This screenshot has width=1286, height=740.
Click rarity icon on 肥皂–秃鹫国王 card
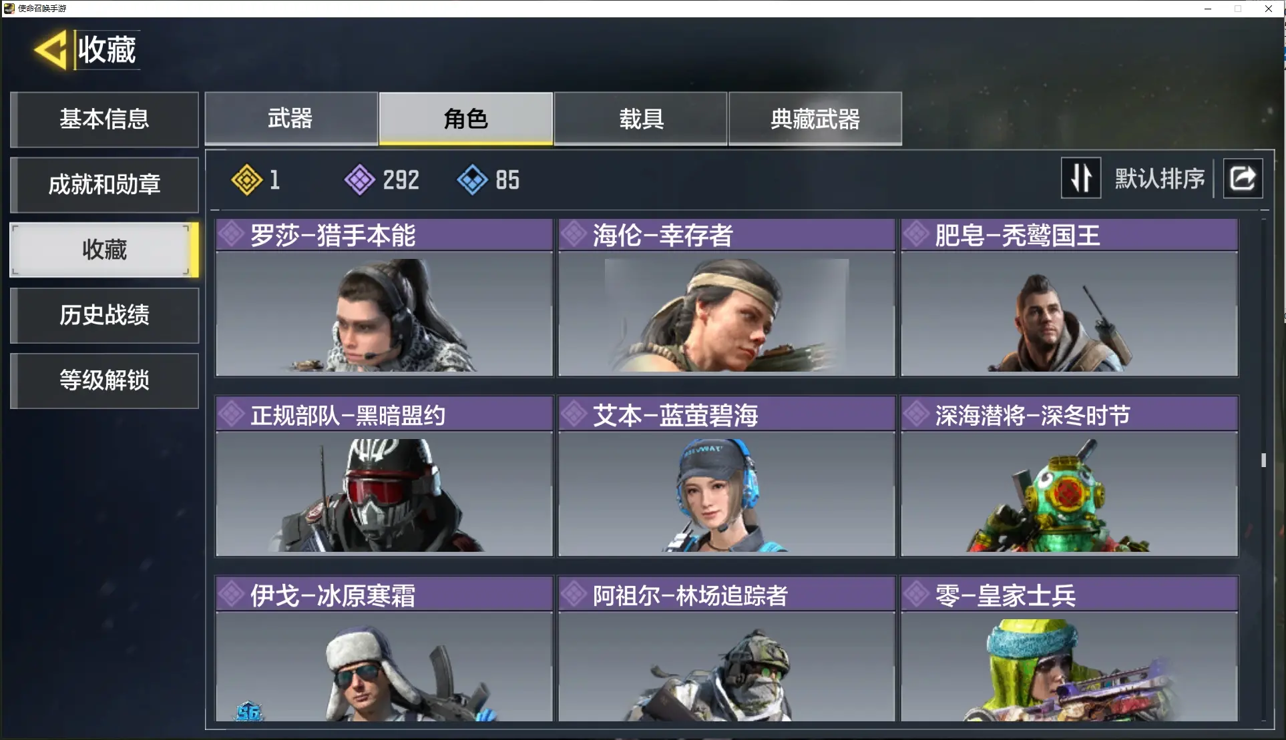pyautogui.click(x=916, y=234)
